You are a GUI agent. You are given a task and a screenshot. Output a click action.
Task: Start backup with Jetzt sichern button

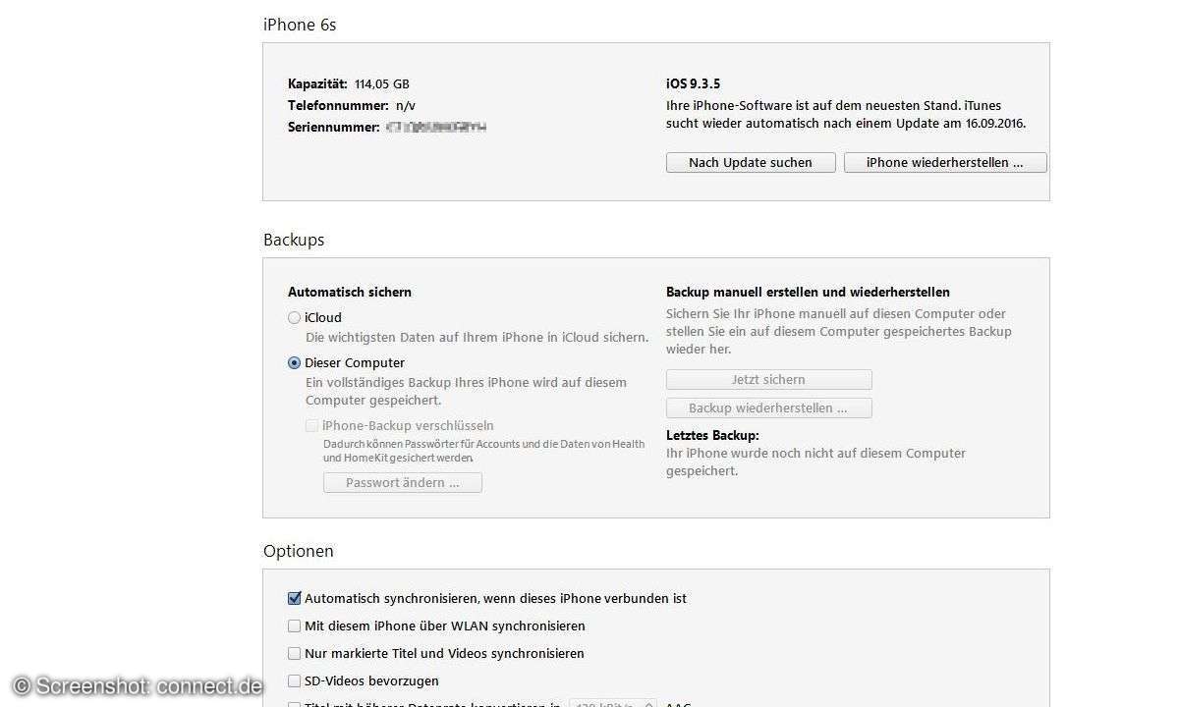(768, 379)
